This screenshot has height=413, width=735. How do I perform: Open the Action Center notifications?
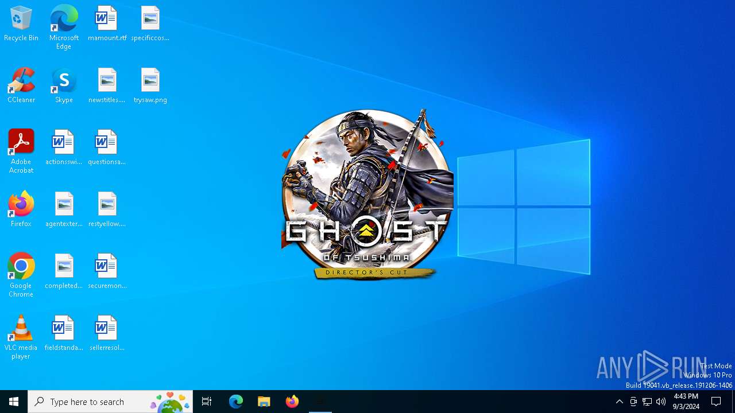(717, 402)
